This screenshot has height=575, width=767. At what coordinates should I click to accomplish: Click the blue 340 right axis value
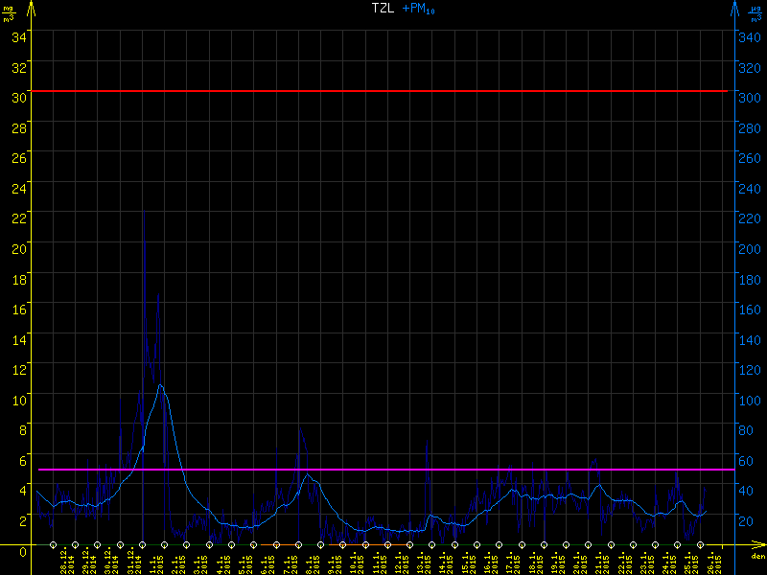coord(748,36)
